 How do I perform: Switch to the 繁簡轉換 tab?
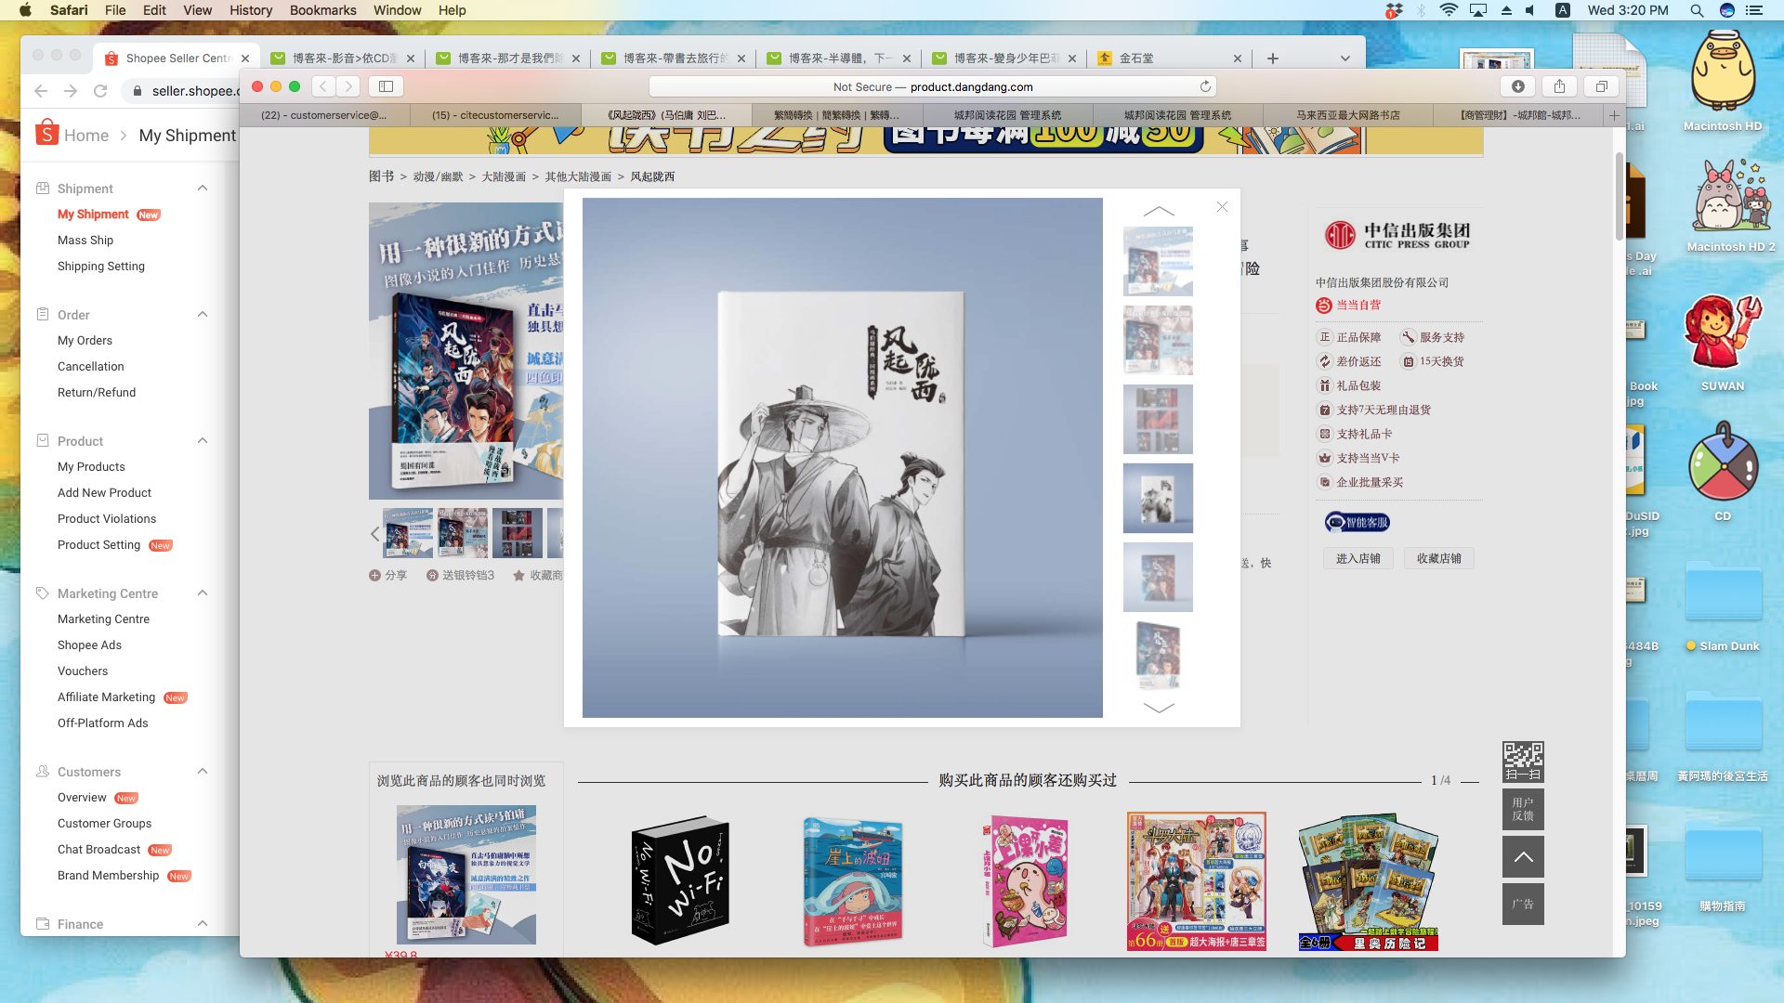(x=836, y=115)
